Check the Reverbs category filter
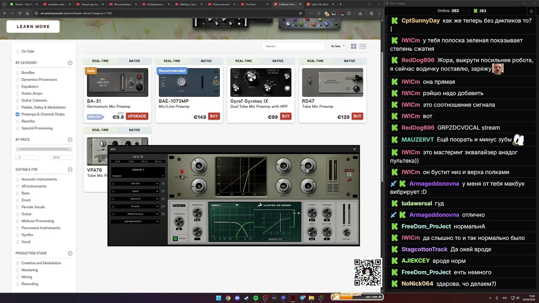 click(17, 121)
